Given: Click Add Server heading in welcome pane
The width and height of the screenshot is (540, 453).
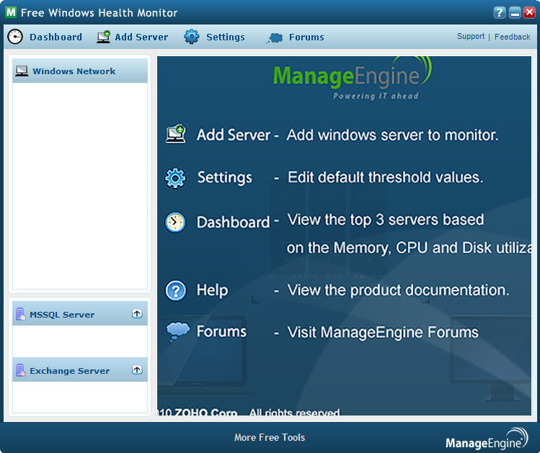Looking at the screenshot, I should [233, 135].
